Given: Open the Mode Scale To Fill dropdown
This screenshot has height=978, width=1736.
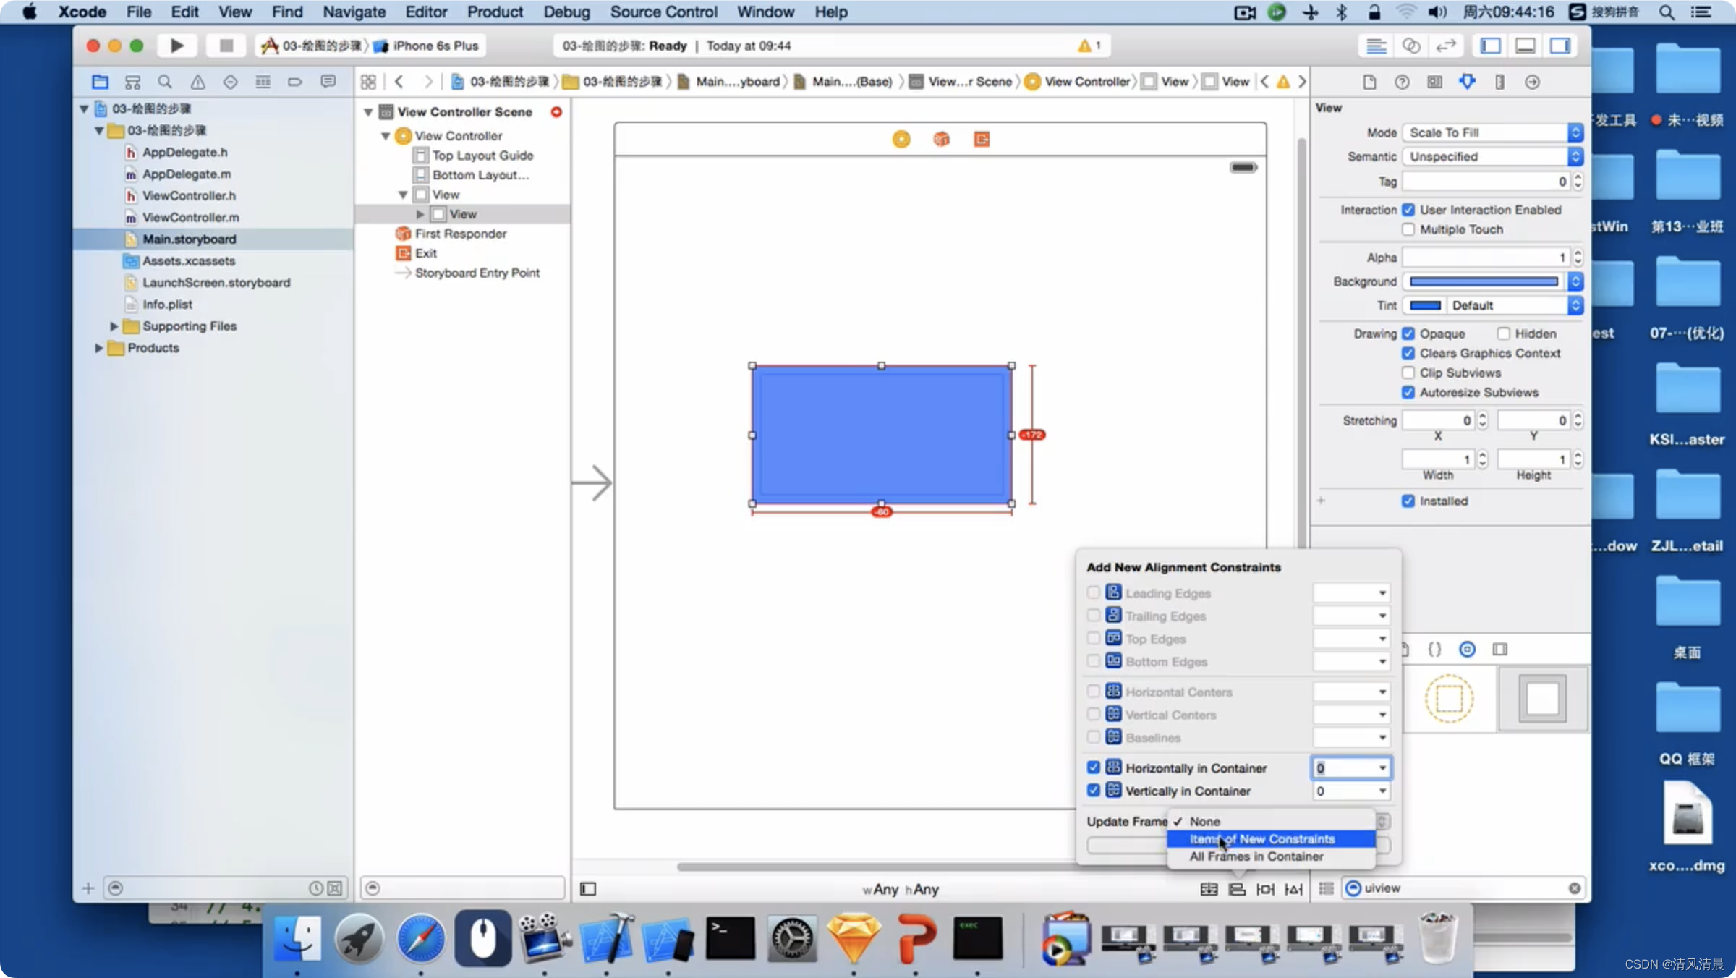Looking at the screenshot, I should pos(1492,132).
